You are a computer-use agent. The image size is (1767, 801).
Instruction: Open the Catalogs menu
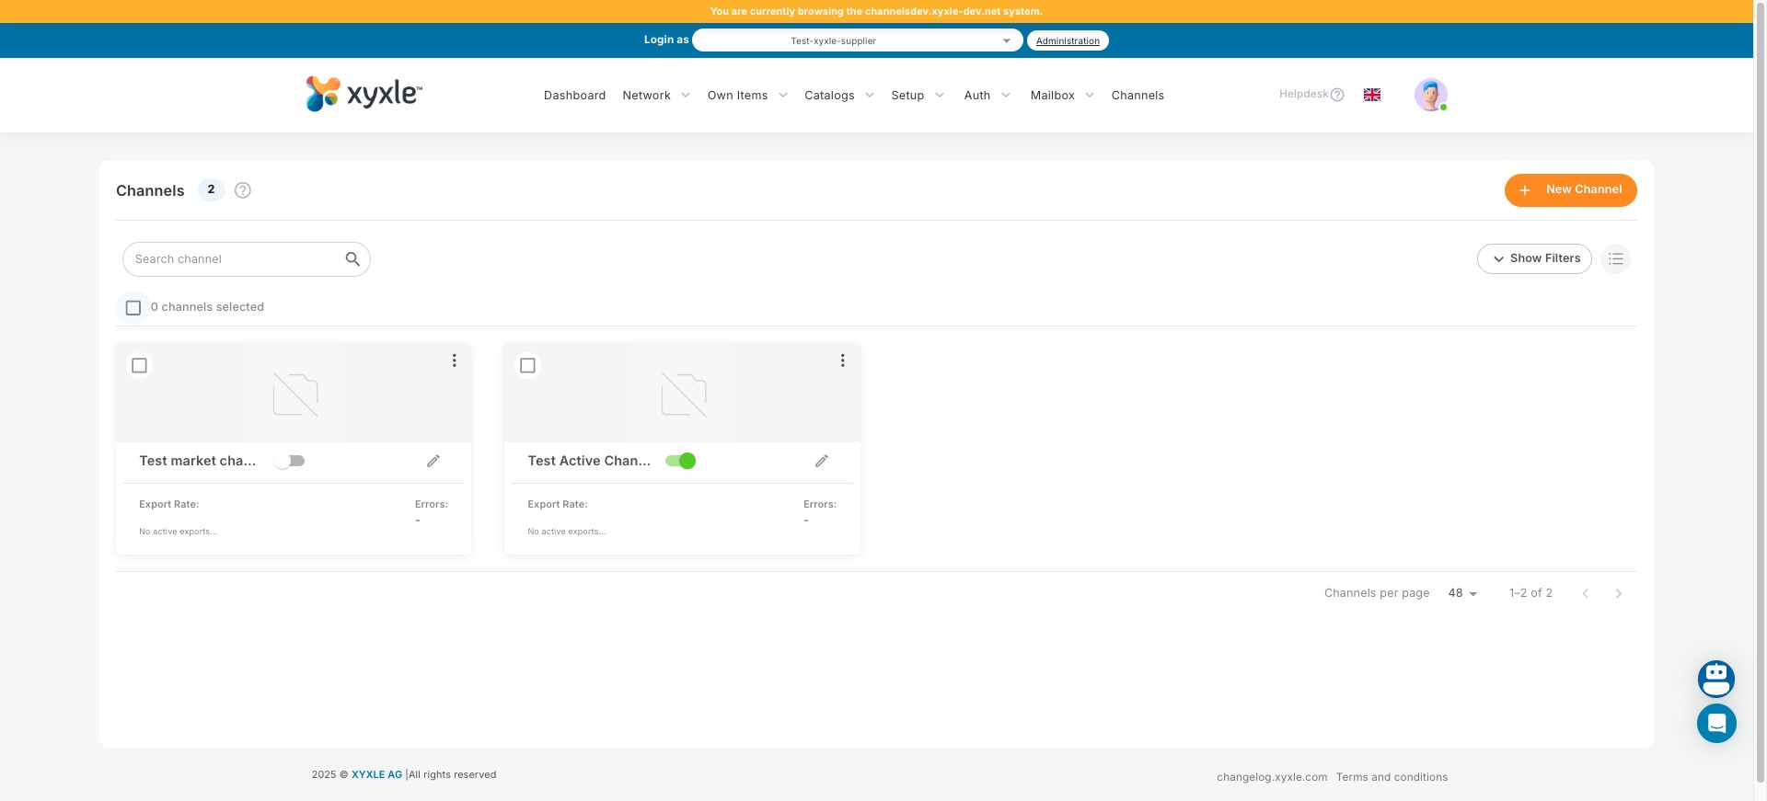point(838,96)
